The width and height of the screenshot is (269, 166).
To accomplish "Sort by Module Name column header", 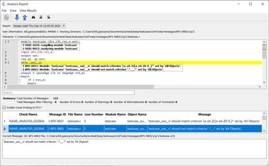I will click(116, 114).
